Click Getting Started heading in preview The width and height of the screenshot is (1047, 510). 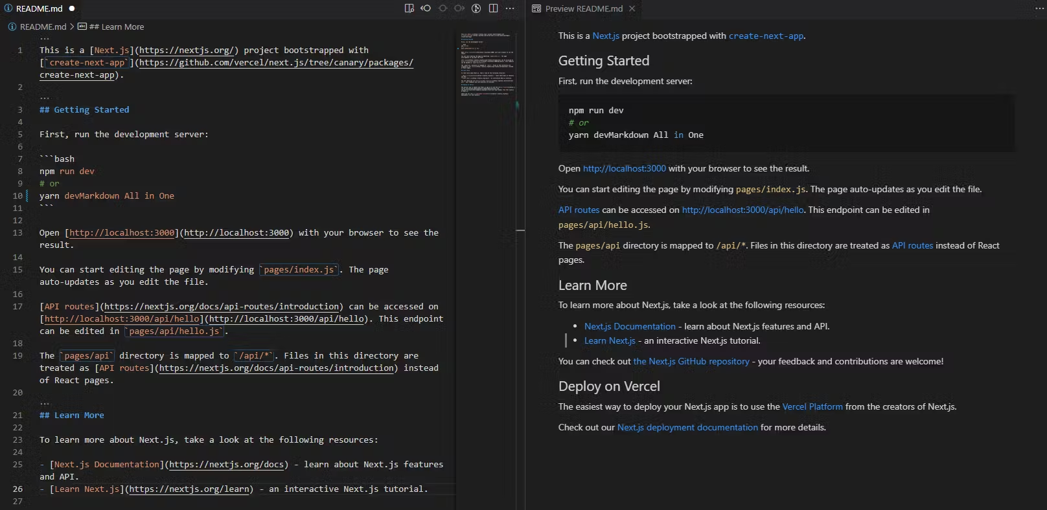coord(604,61)
